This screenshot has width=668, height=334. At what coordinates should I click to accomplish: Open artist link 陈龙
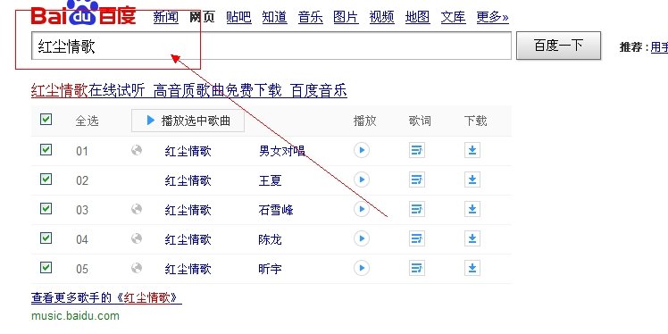(x=270, y=239)
